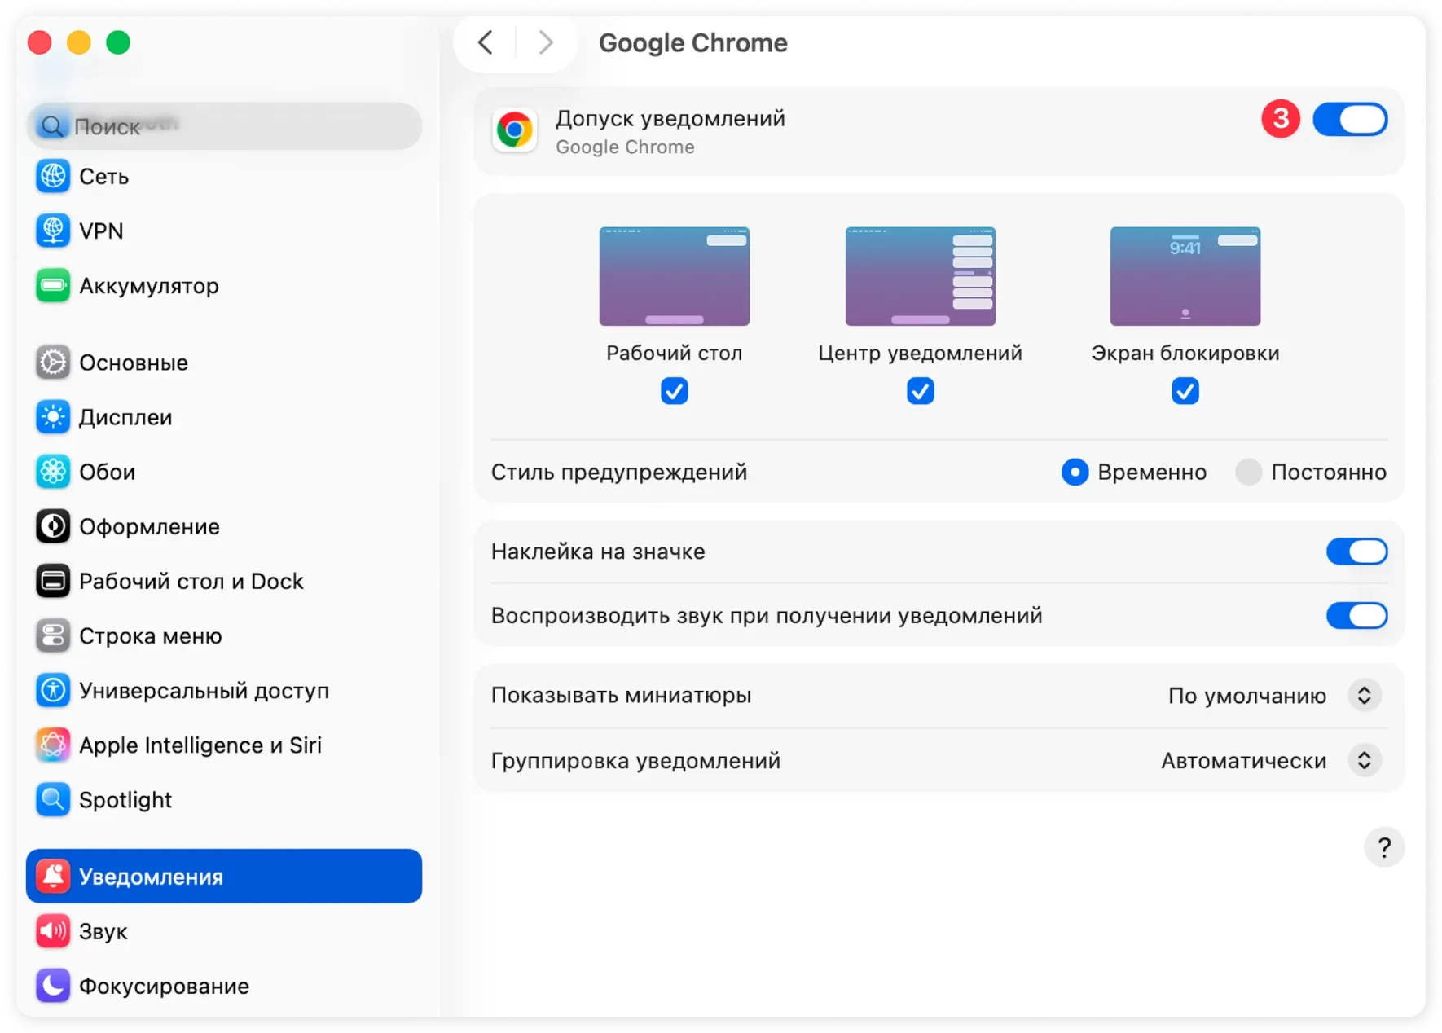The width and height of the screenshot is (1442, 1033).
Task: Open the Показывать миниатюры dropdown
Action: click(1364, 695)
